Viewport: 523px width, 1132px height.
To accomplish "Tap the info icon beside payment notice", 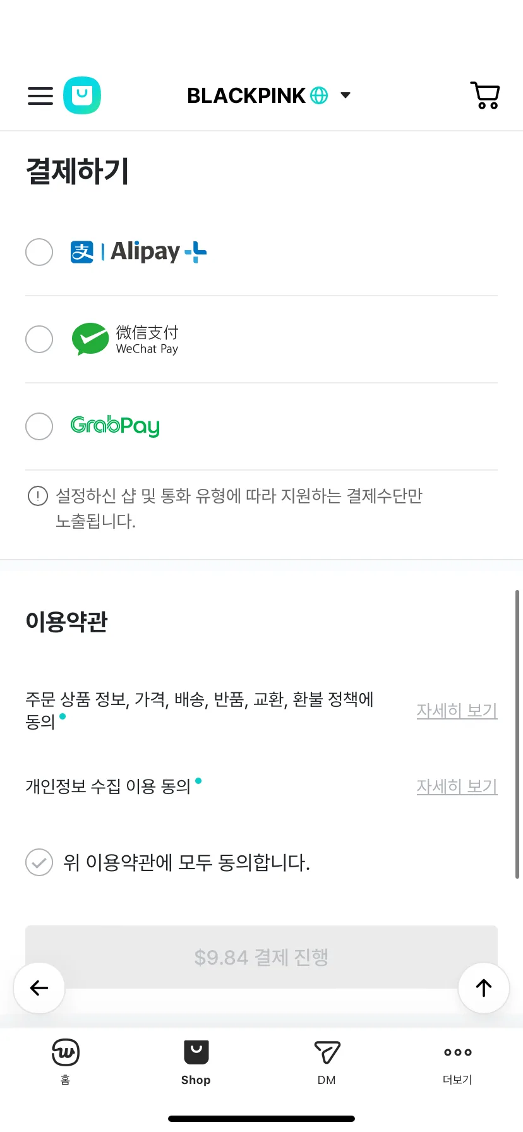I will pos(38,496).
